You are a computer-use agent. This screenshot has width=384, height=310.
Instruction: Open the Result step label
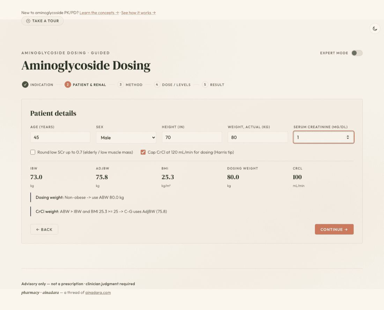point(217,85)
